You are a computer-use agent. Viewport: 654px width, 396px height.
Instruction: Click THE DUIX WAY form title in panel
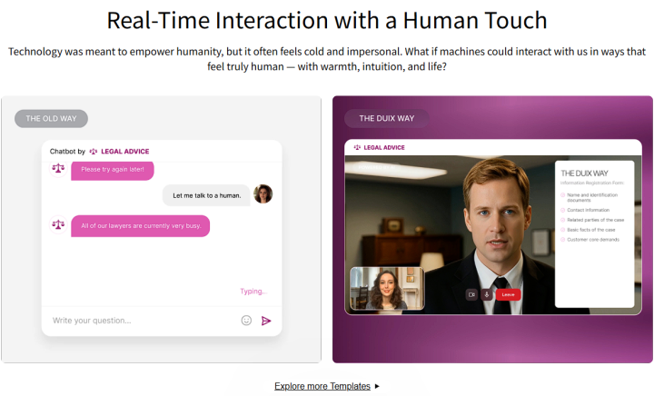[x=584, y=173]
